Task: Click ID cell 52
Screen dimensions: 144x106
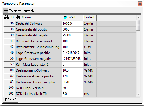Action: (x=9, y=65)
